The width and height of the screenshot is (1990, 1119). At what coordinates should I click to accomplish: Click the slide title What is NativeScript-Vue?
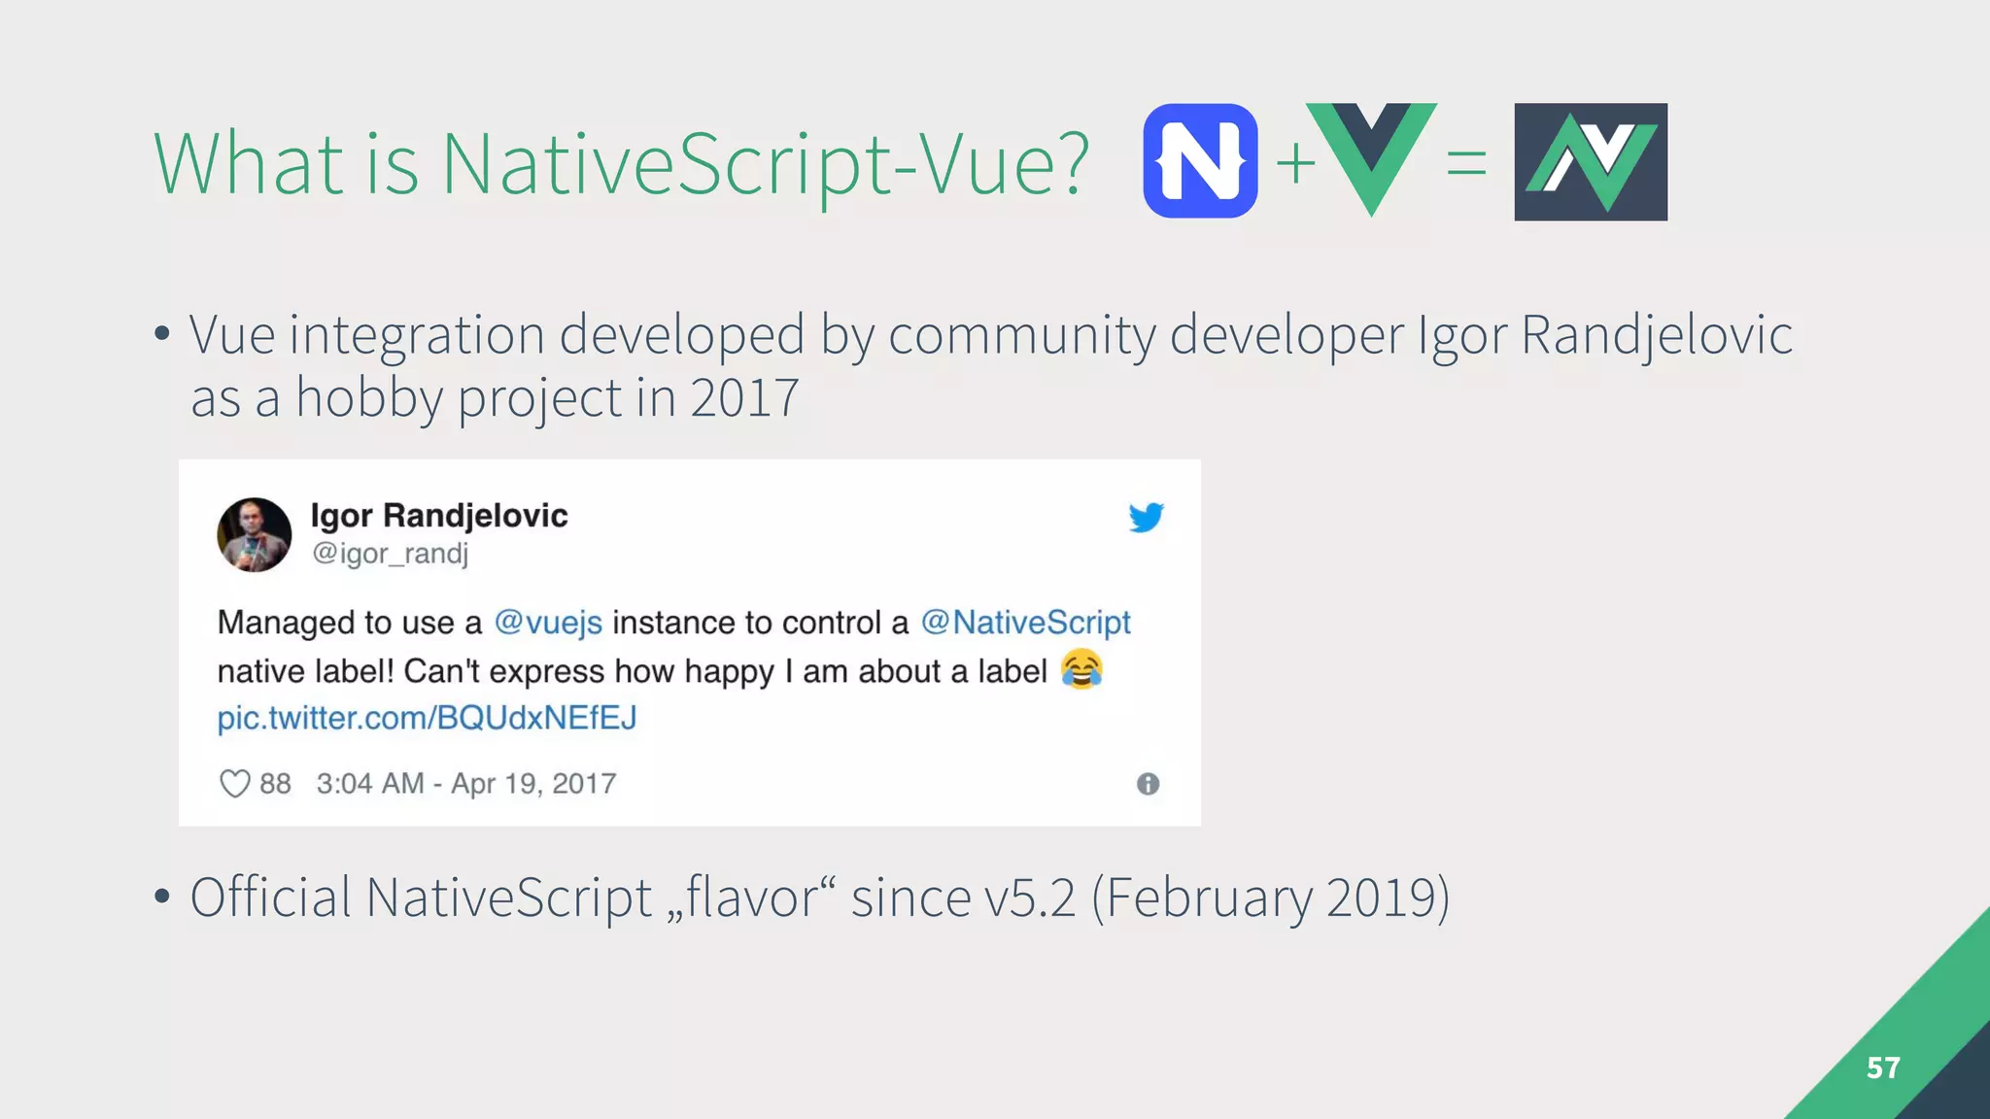(x=621, y=163)
